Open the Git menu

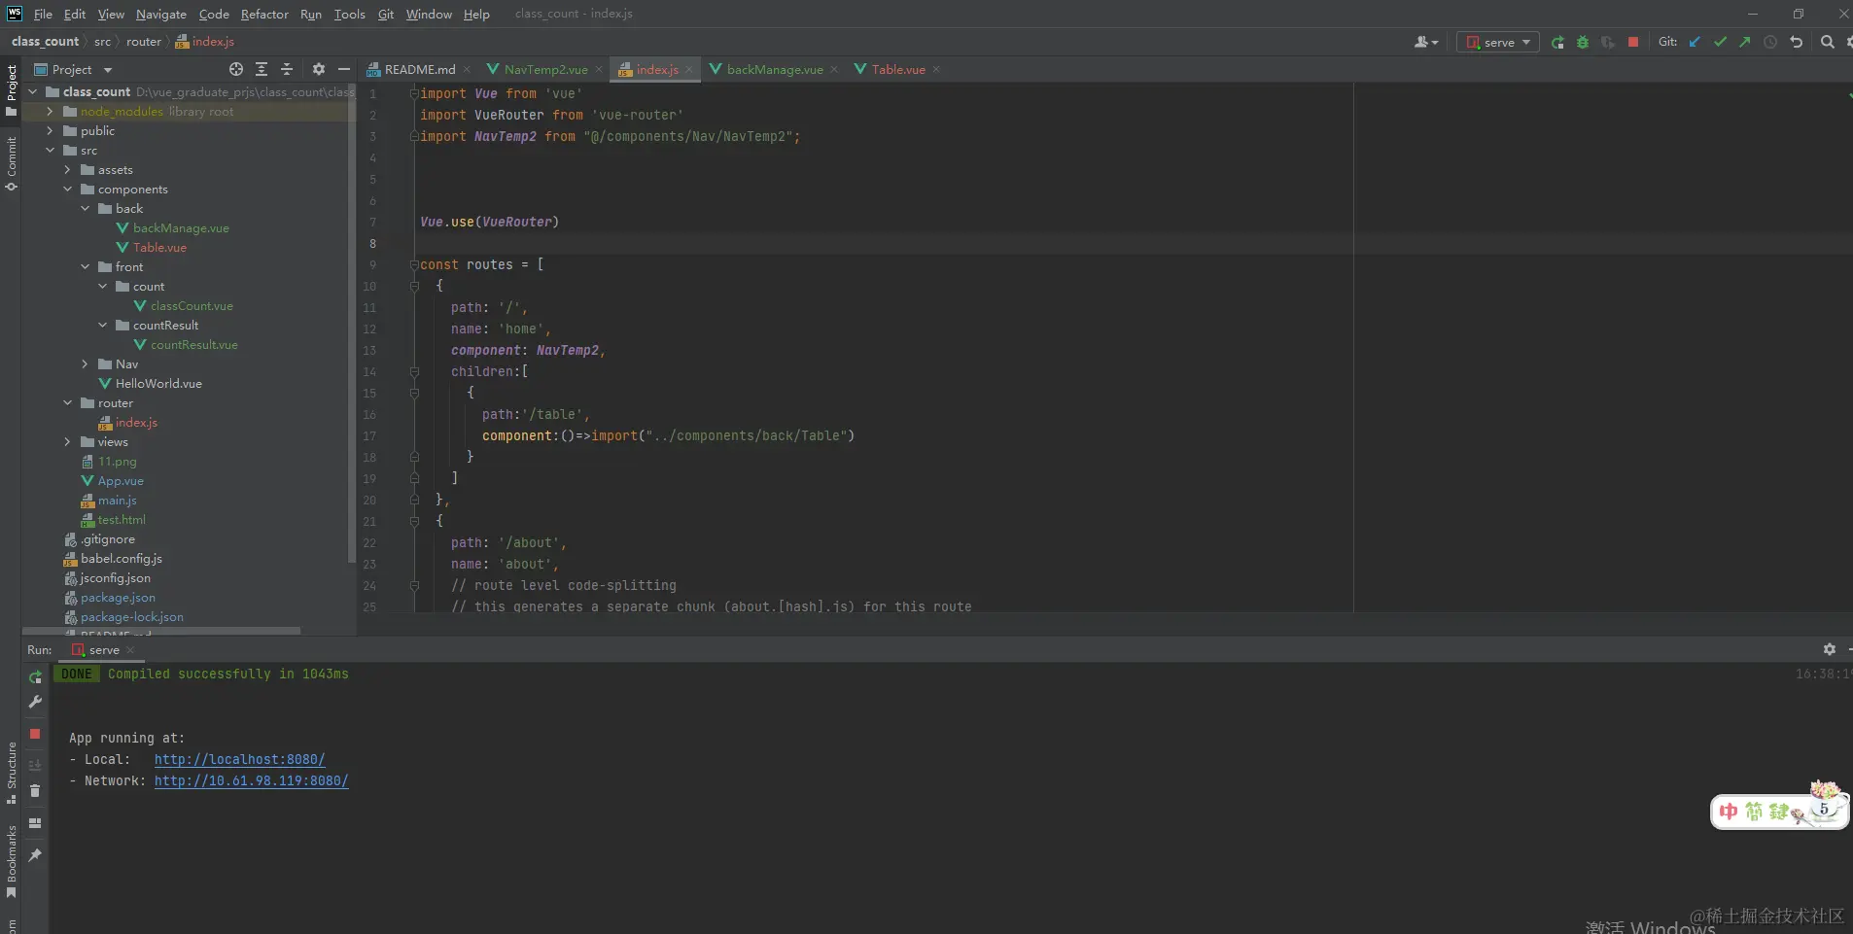click(386, 15)
